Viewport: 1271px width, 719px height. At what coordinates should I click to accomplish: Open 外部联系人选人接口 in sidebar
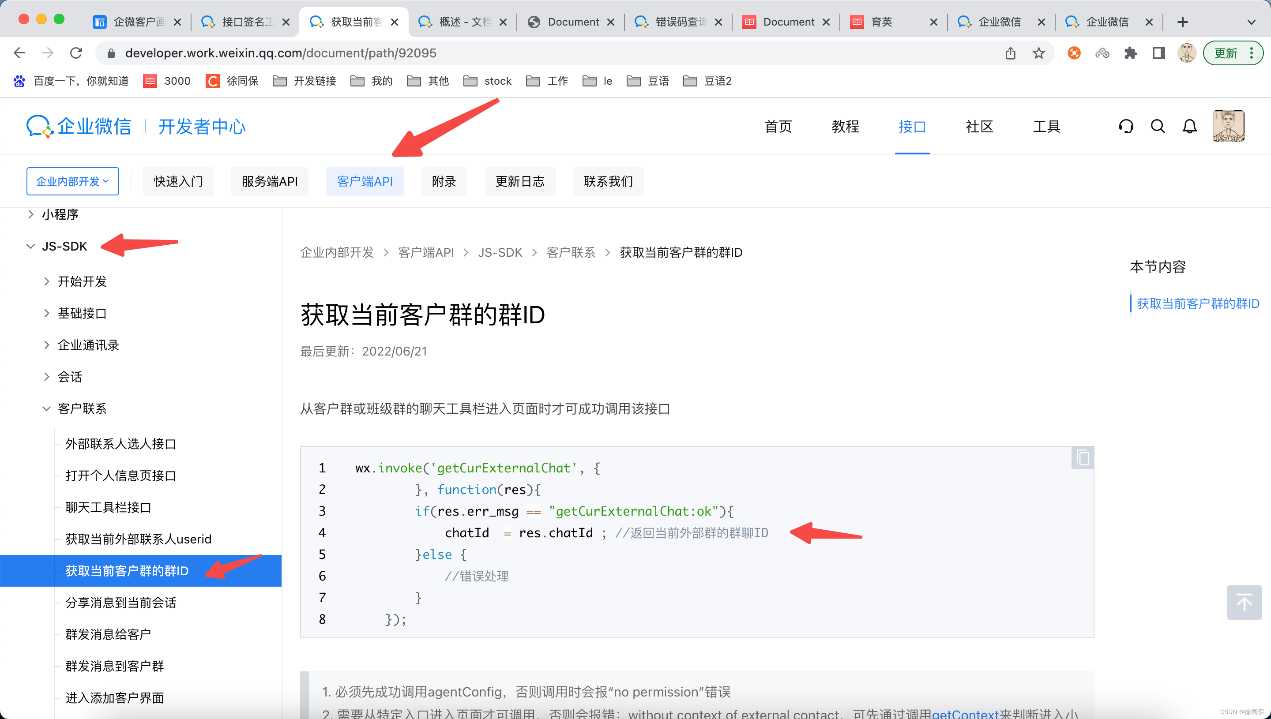click(x=121, y=444)
